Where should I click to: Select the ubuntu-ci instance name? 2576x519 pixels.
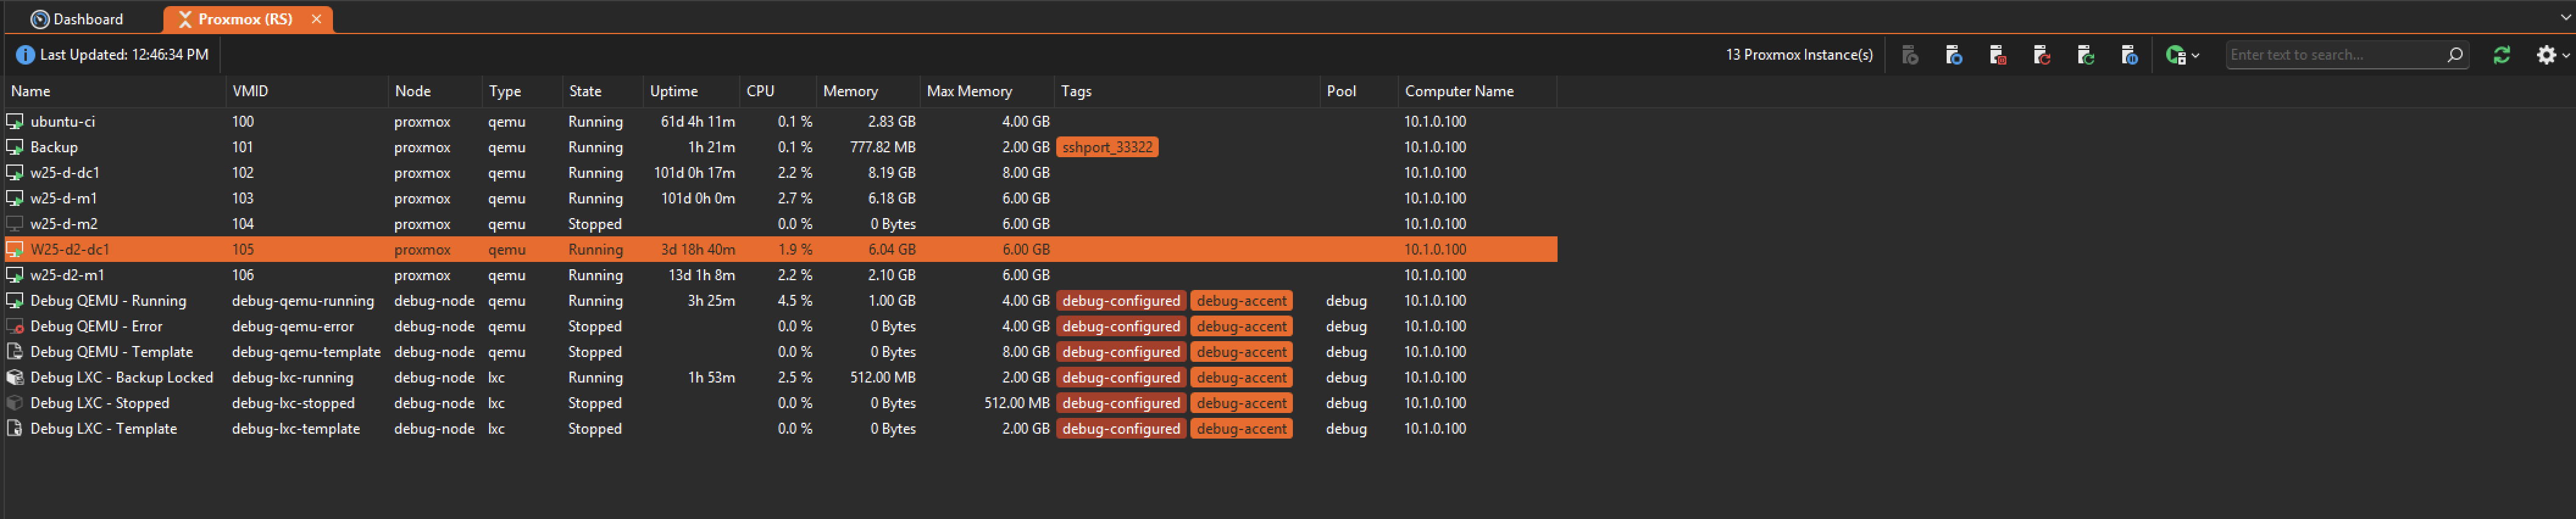coord(63,122)
